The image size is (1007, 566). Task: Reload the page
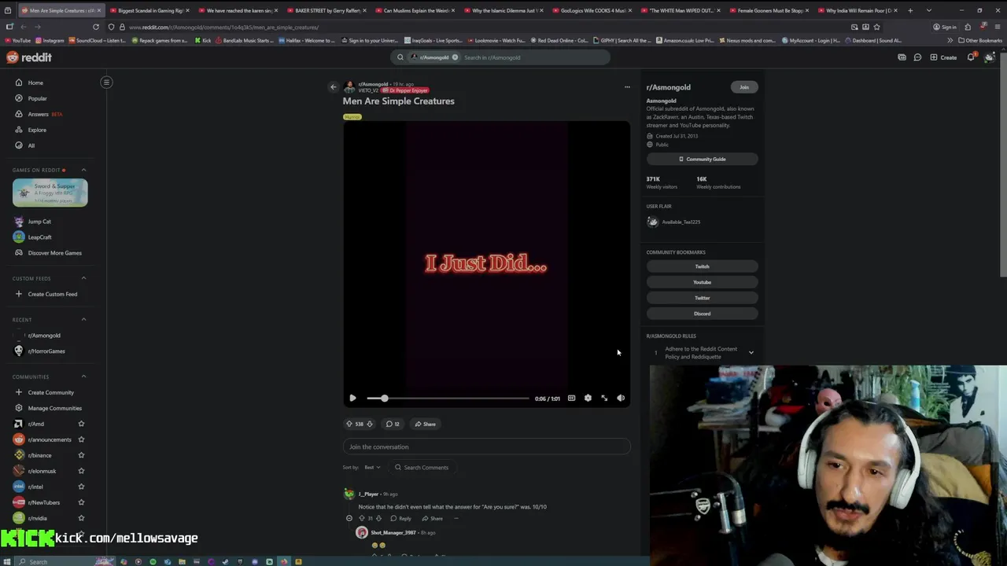96,27
